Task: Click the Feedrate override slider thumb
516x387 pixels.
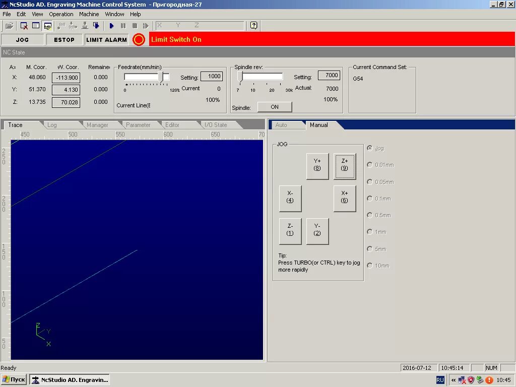Action: 161,77
